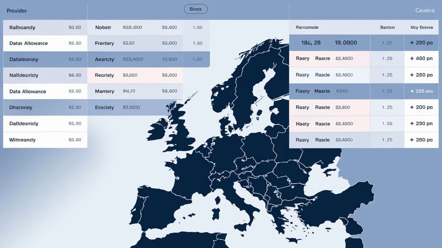The image size is (442, 248).
Task: Select the Ralroandy provider row
Action: 45,28
